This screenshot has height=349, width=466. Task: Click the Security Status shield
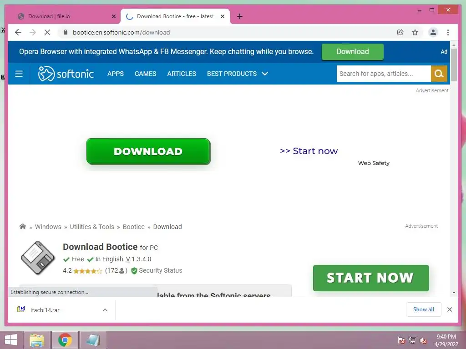(134, 271)
